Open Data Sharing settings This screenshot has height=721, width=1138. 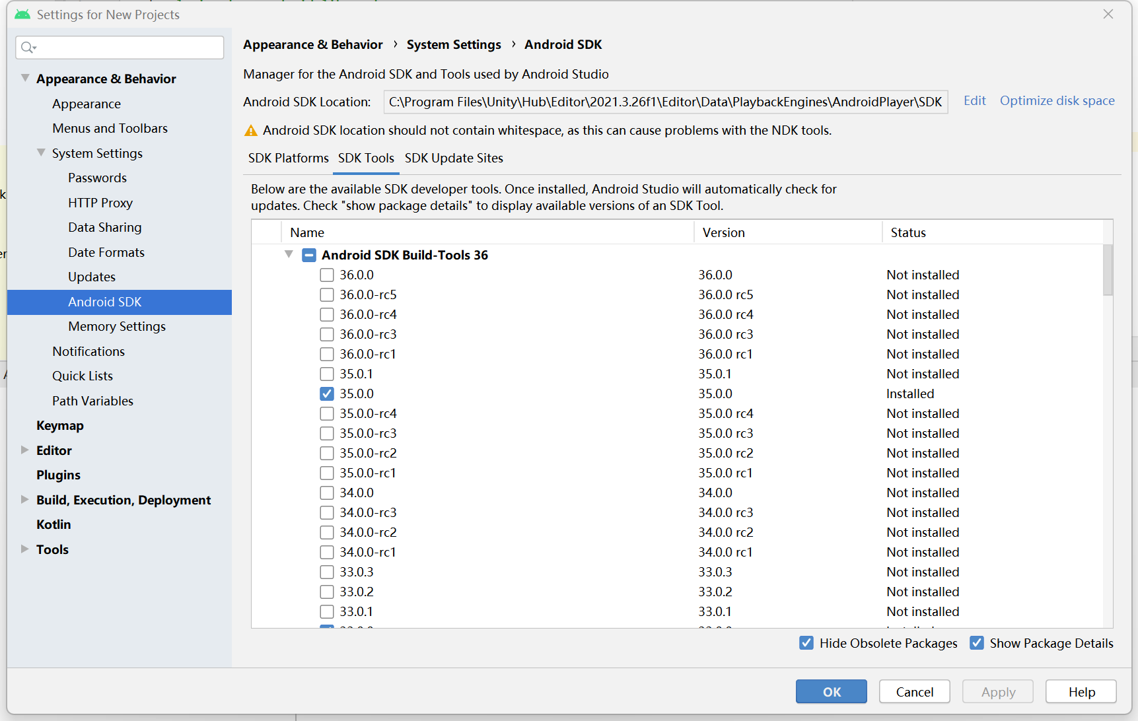pyautogui.click(x=105, y=227)
